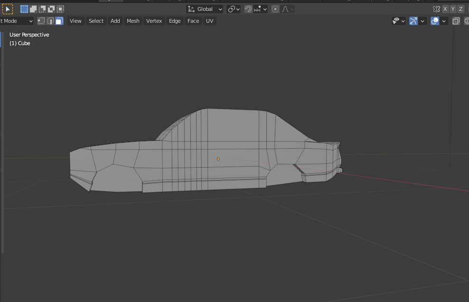469x302 pixels.
Task: Choose the new selection mode icon
Action: pyautogui.click(x=24, y=9)
